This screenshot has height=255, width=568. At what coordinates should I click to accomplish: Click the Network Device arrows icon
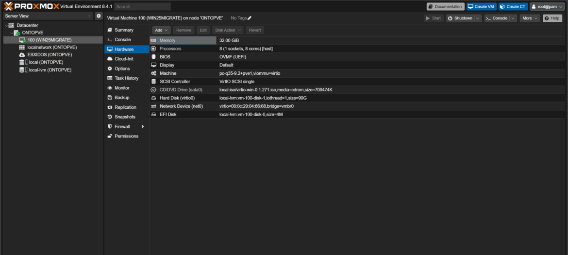coord(153,106)
